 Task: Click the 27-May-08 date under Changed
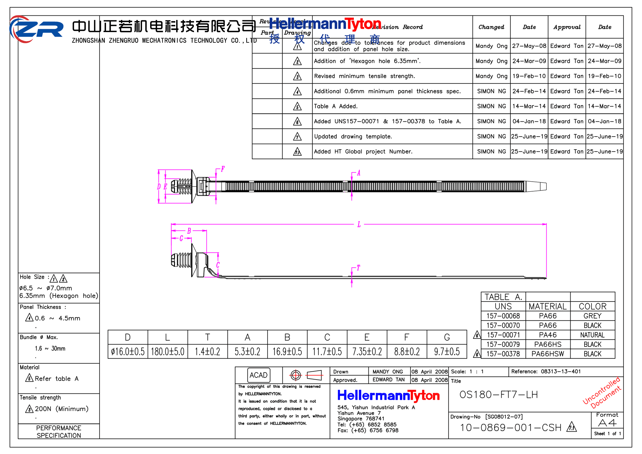529,46
